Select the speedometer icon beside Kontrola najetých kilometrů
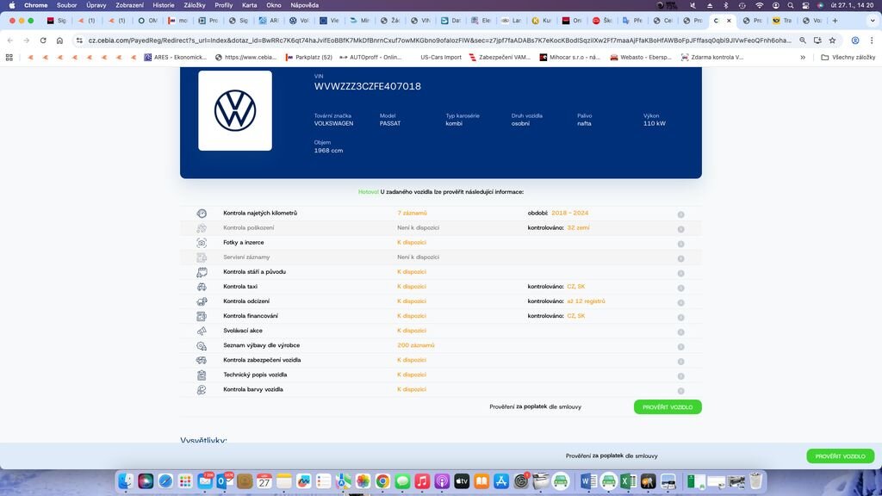 [202, 213]
